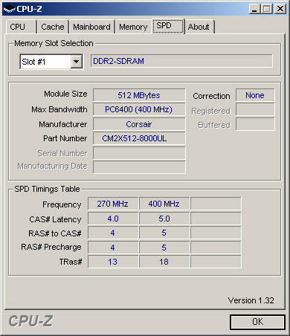Click the empty Serial Number field
This screenshot has height=336, width=290.
click(x=139, y=153)
